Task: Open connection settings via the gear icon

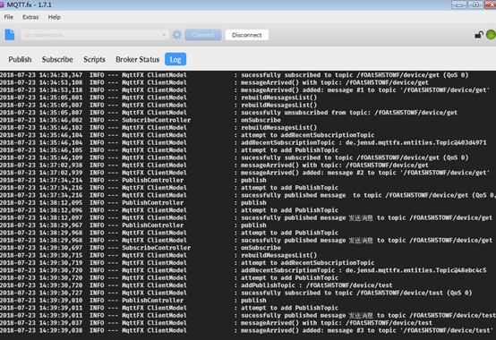Action: [x=177, y=35]
